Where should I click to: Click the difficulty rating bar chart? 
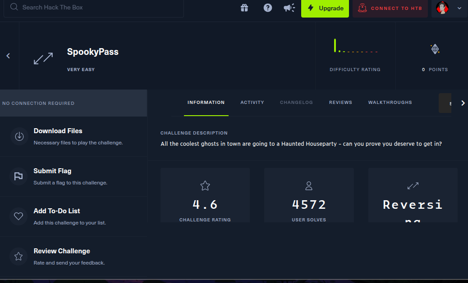[x=356, y=45]
